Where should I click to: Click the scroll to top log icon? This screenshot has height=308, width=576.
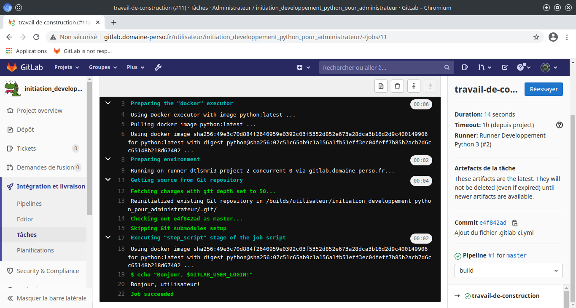(414, 86)
